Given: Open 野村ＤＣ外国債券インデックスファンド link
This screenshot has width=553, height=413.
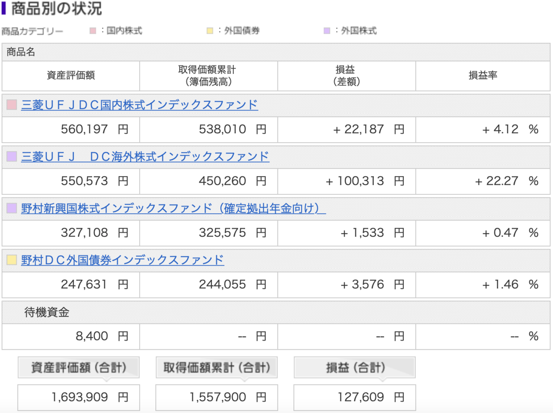Looking at the screenshot, I should tap(123, 260).
